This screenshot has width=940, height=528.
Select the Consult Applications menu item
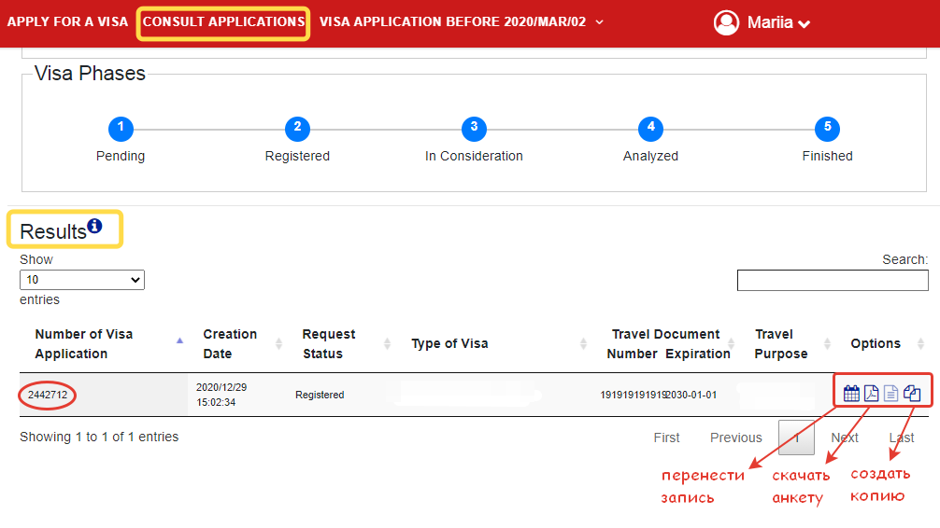point(223,21)
